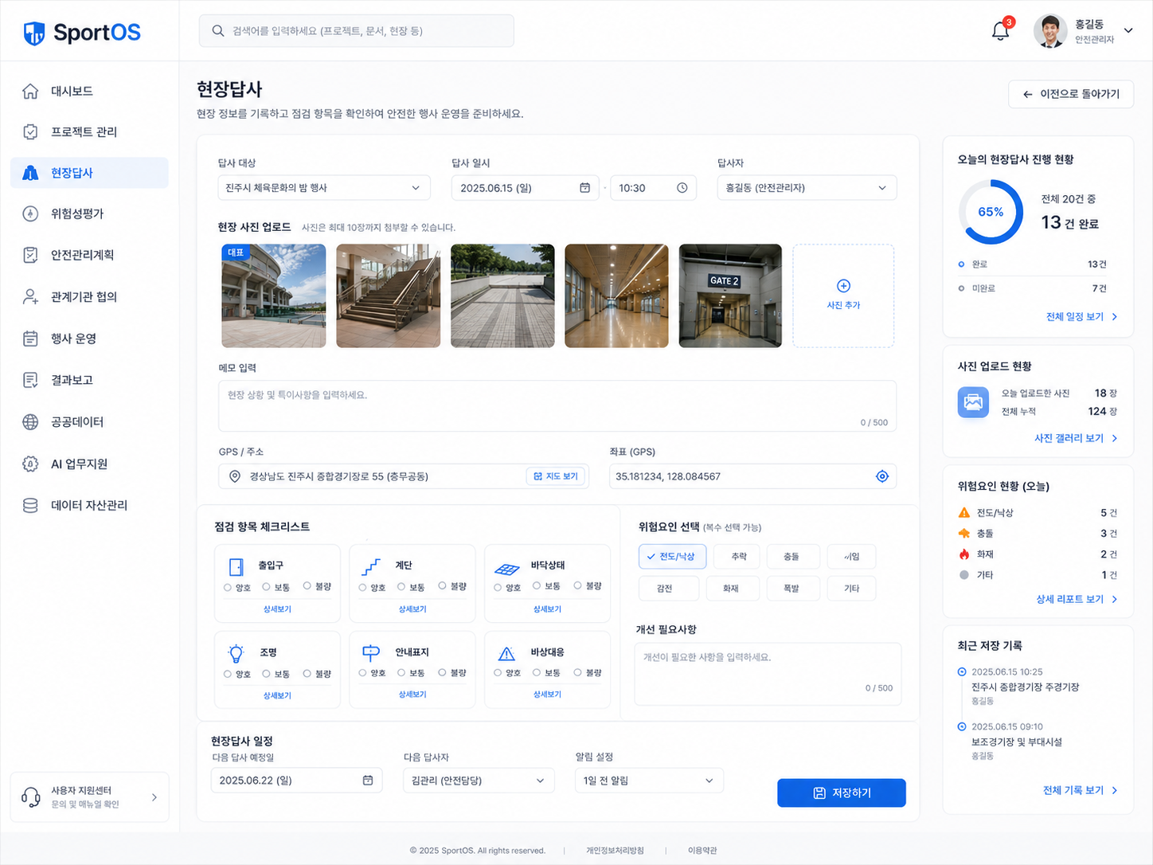
Task: Click the 65% progress ring
Action: pyautogui.click(x=991, y=212)
